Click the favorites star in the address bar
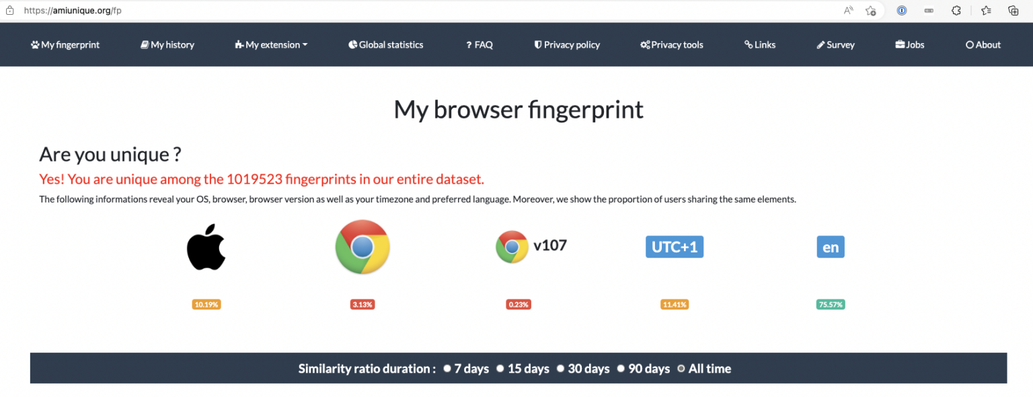The image size is (1033, 397). (x=870, y=10)
